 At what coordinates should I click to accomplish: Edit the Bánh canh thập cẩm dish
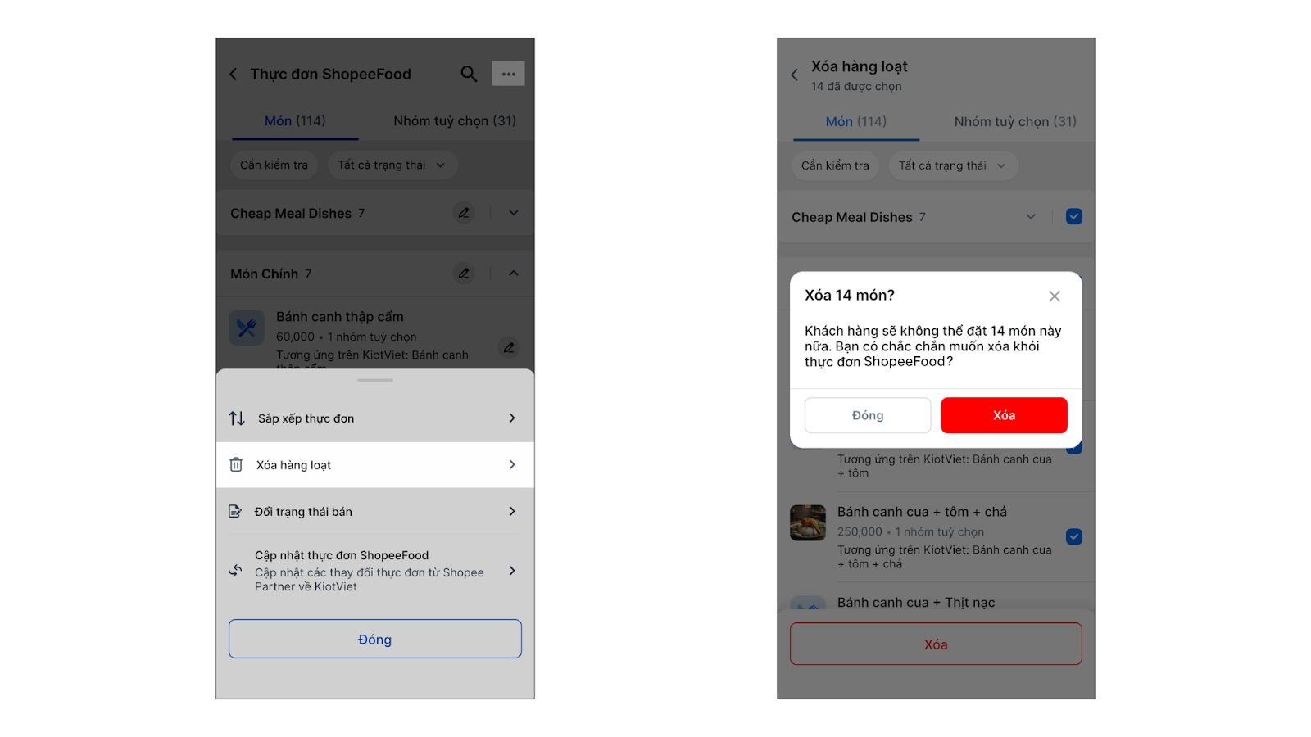tap(509, 348)
